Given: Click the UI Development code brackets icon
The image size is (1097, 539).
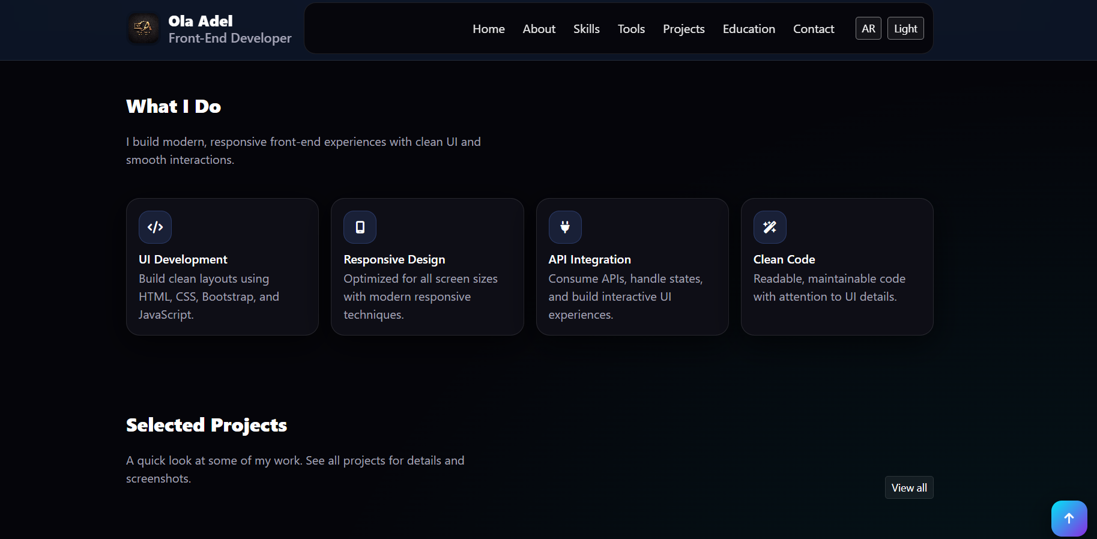Looking at the screenshot, I should click(x=155, y=227).
